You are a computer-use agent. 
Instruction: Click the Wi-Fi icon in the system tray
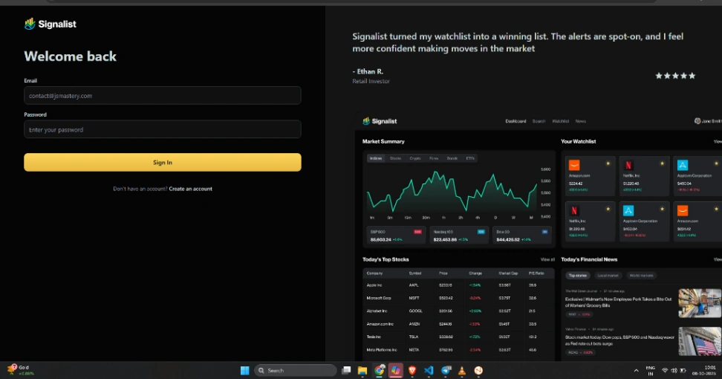(x=664, y=370)
